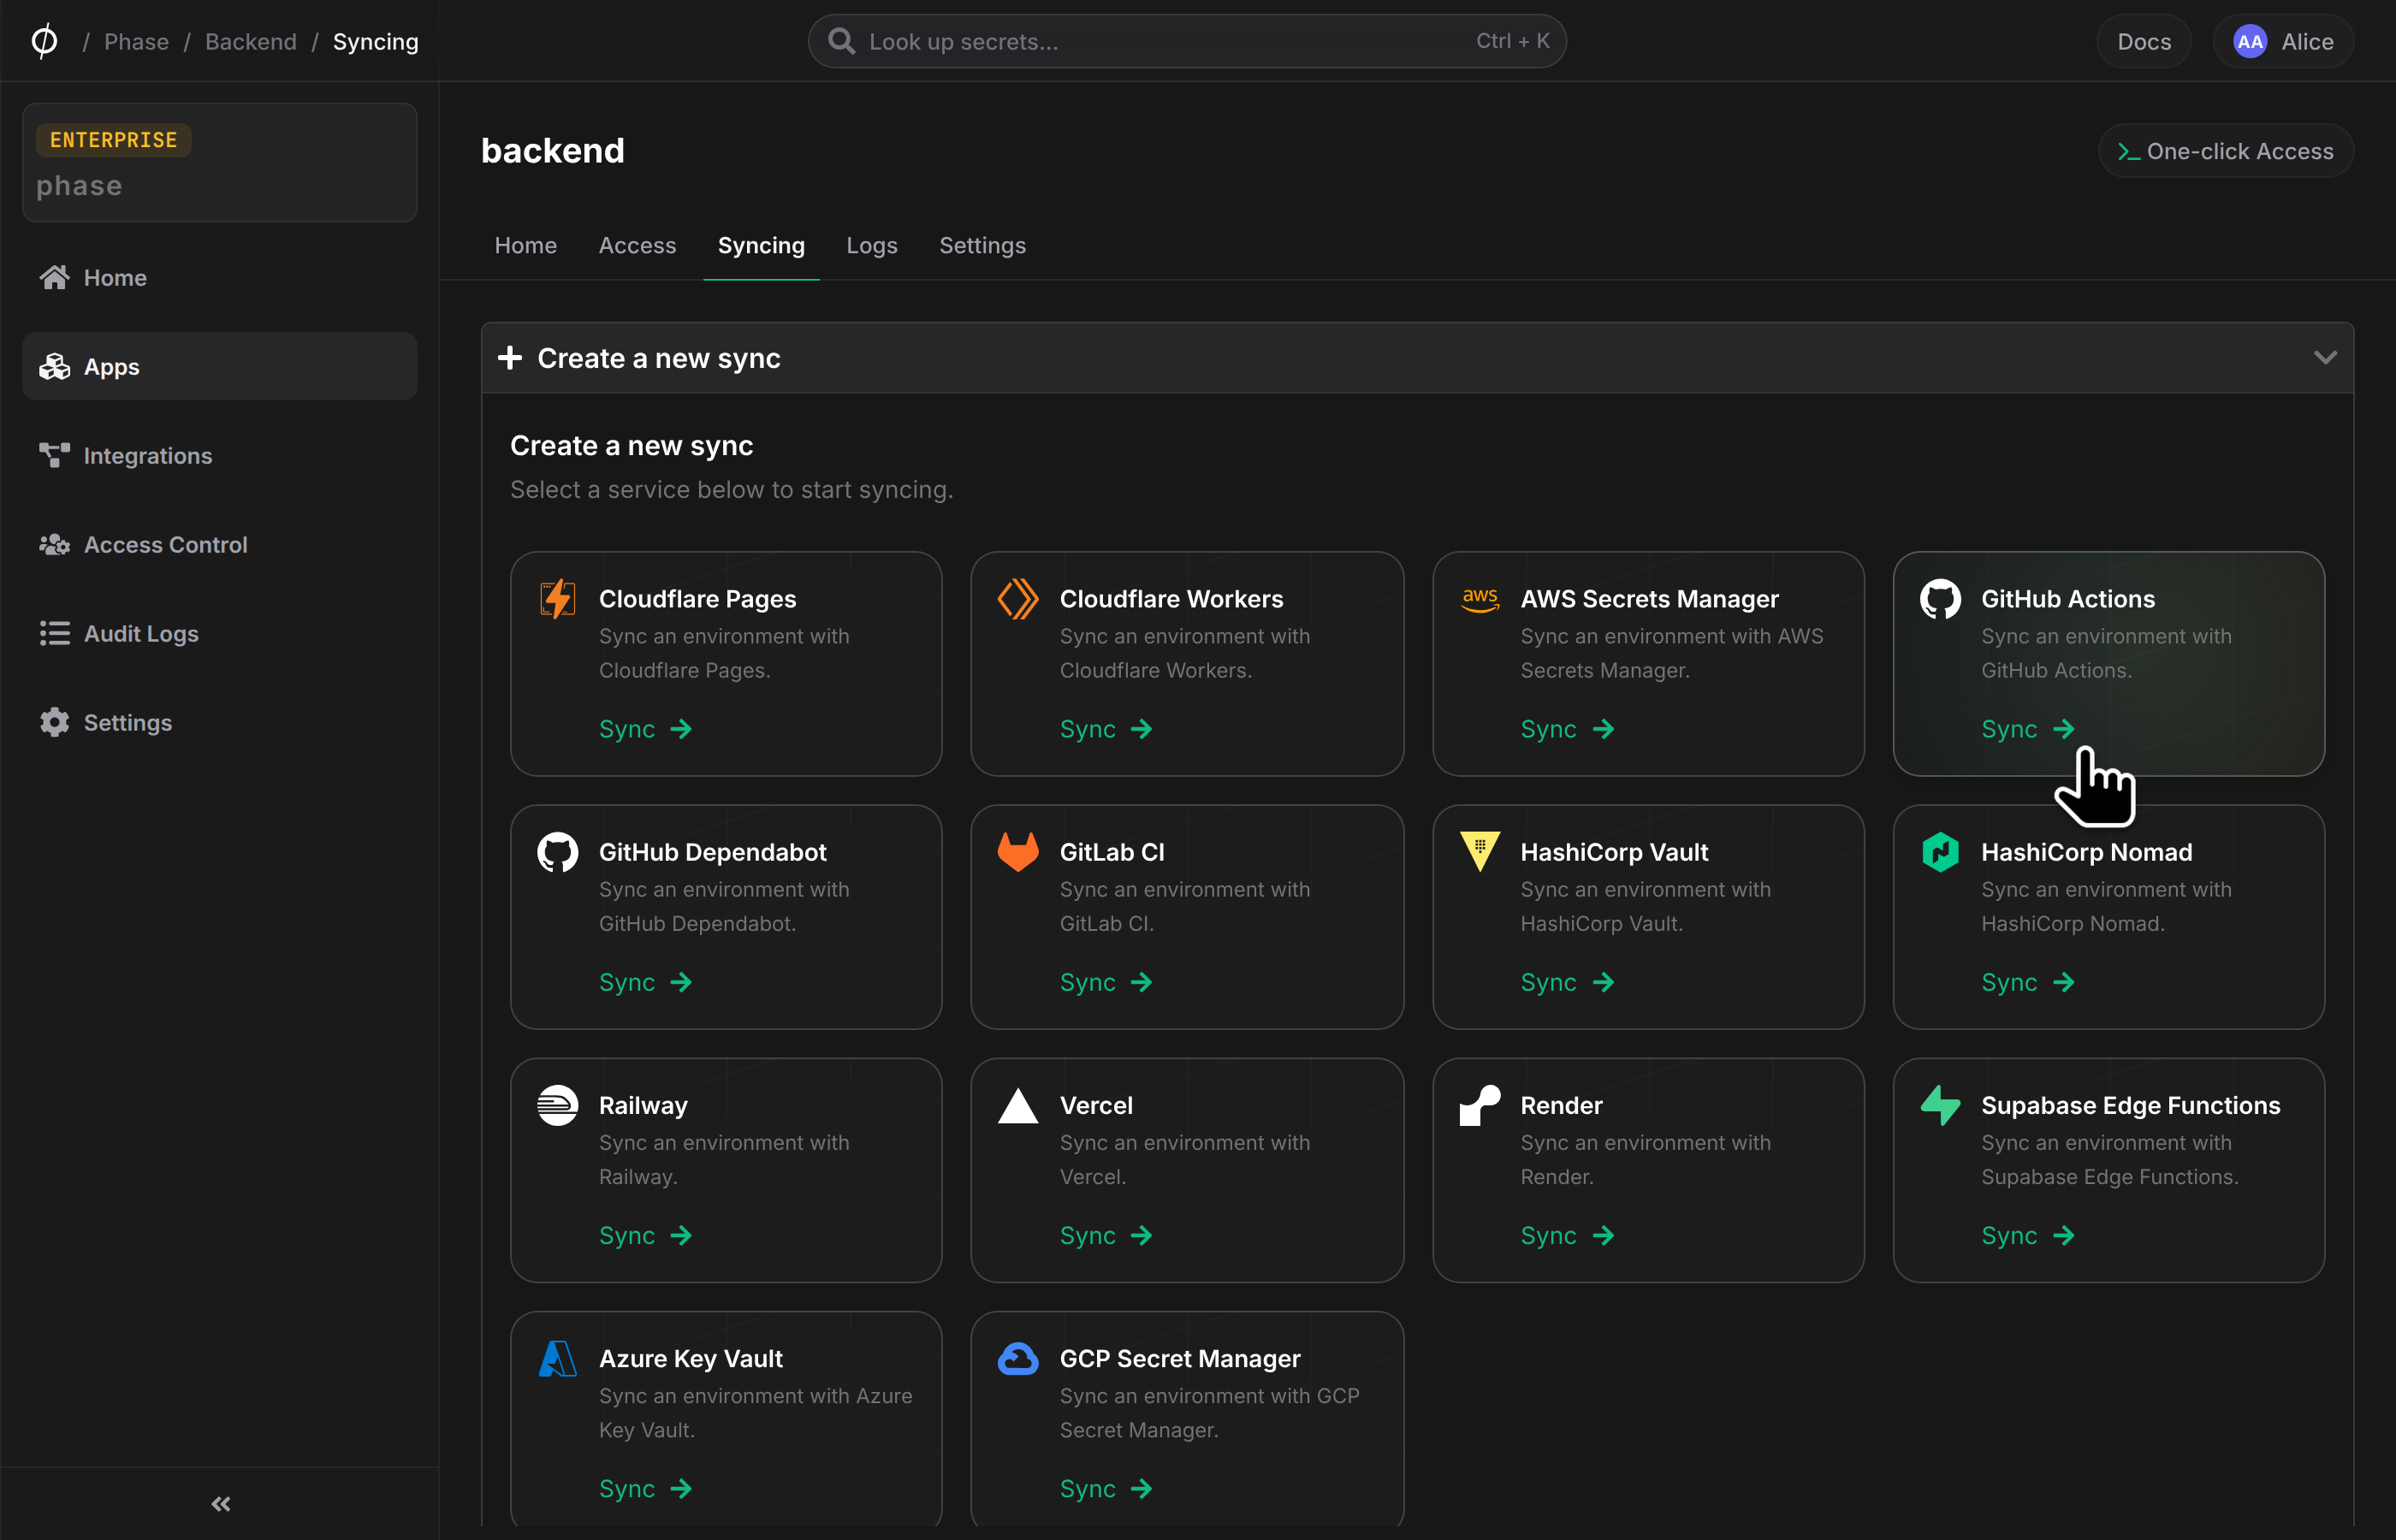Click the One-click Access button
Screen dimensions: 2396x1540
[2225, 151]
